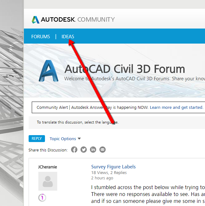The image size is (205, 206).
Task: Open the 'Survey Figure Labels' post title
Action: pyautogui.click(x=113, y=167)
